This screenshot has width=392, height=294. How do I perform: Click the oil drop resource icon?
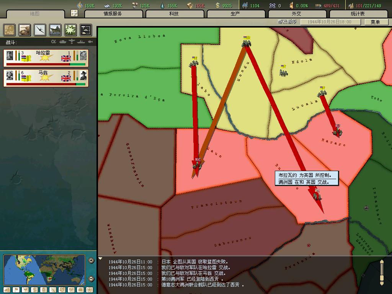point(162,5)
